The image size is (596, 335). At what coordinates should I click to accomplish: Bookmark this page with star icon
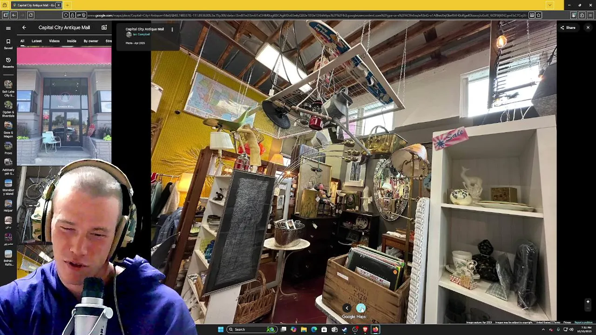click(x=539, y=15)
